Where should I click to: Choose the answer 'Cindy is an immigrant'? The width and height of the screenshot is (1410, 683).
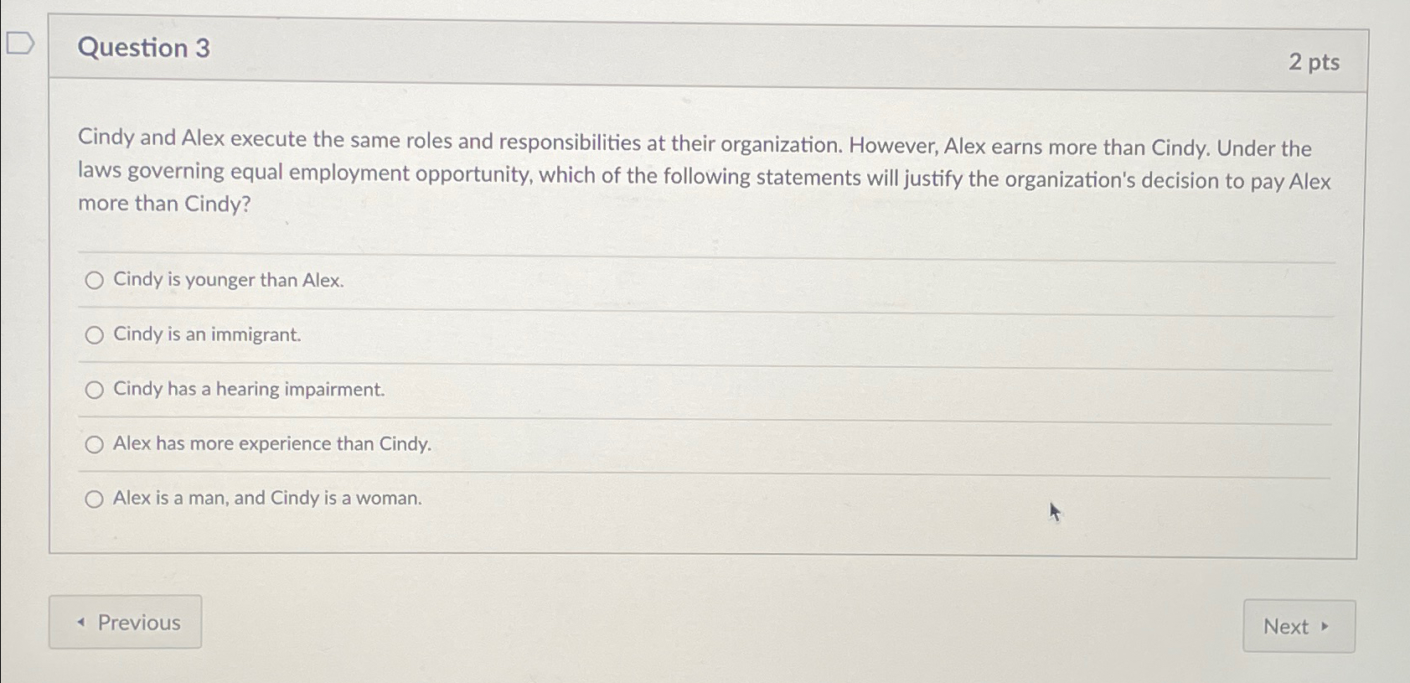95,334
